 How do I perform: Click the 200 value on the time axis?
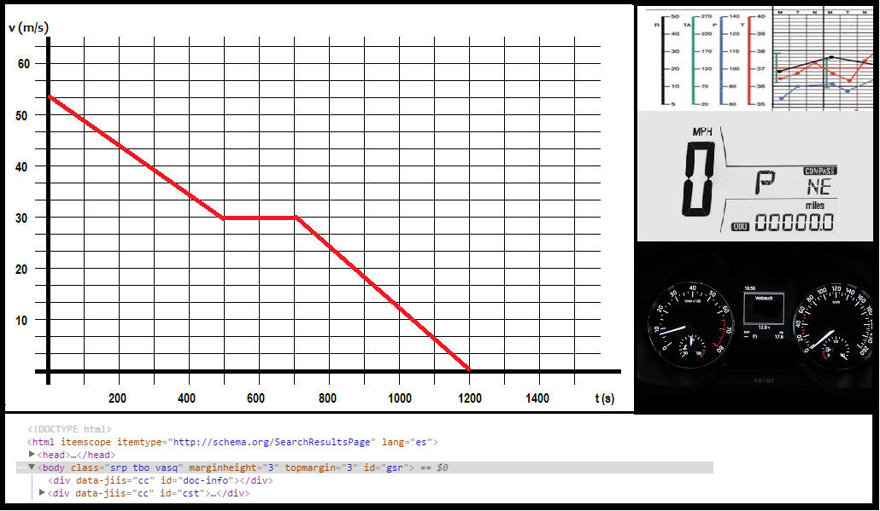point(117,398)
